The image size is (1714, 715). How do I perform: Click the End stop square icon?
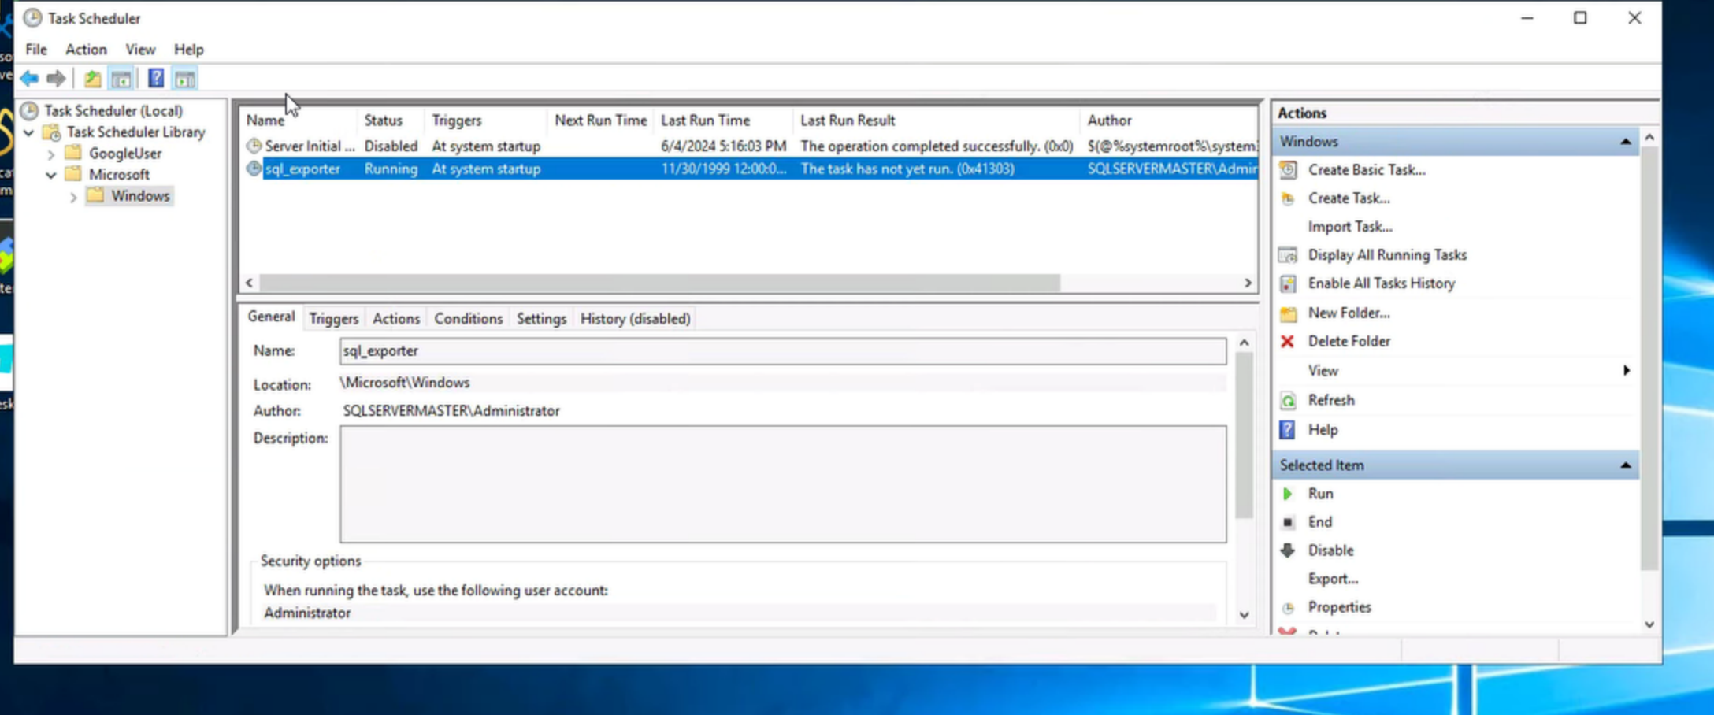click(1288, 522)
